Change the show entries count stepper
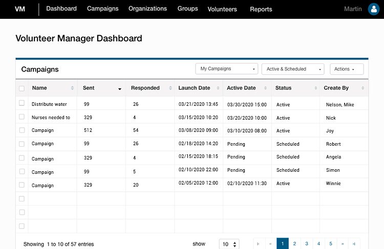Viewport: 384px width, 249px height. 234,244
